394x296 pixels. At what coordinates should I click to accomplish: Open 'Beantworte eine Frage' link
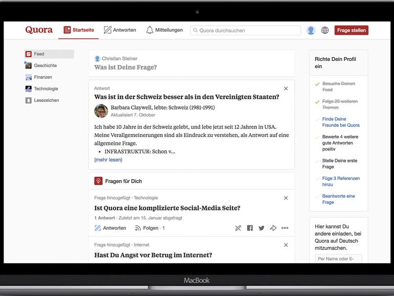[338, 199]
